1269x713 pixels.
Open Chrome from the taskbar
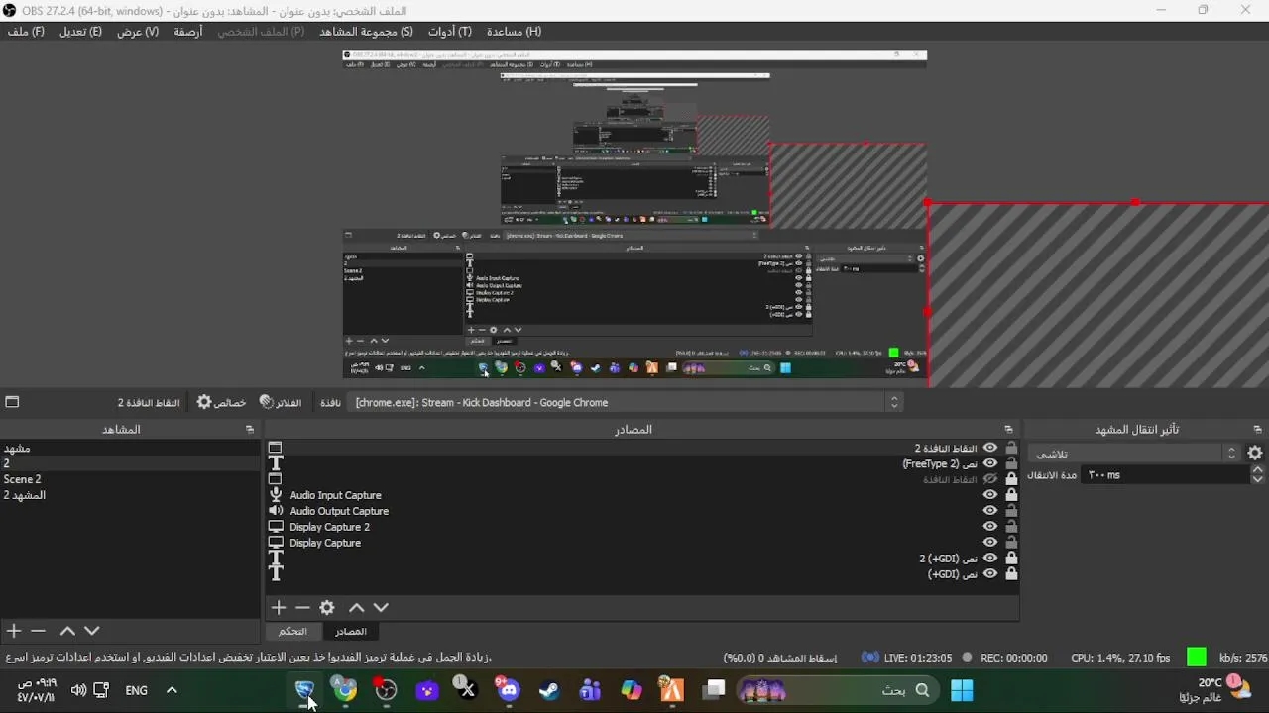(x=344, y=690)
